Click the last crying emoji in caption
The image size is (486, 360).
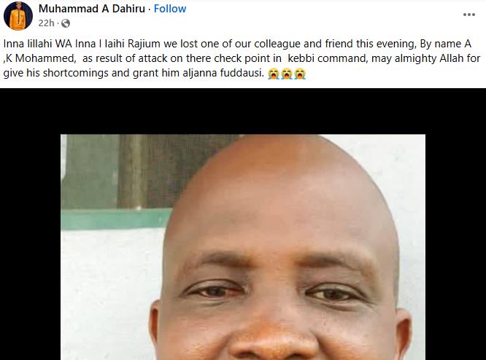[x=300, y=74]
